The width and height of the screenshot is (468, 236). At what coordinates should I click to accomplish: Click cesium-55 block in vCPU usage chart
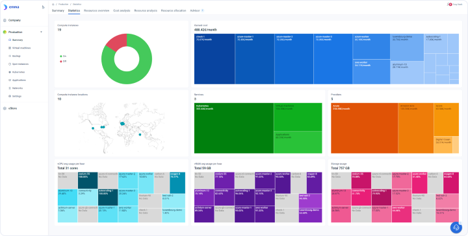pyautogui.click(x=88, y=180)
